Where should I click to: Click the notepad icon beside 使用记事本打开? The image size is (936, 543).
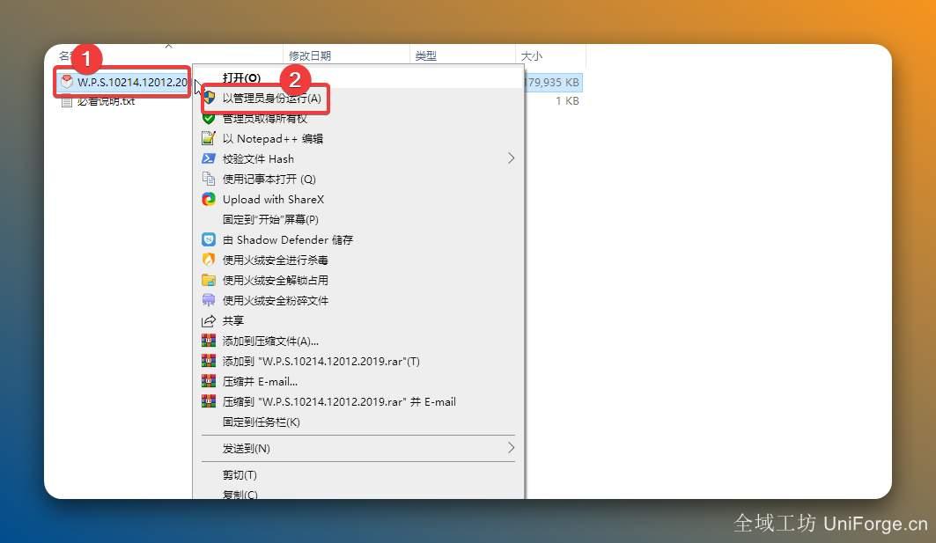click(209, 179)
